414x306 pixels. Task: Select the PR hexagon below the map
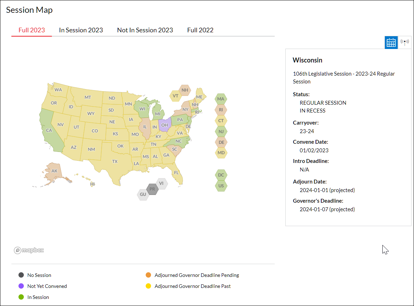pos(152,189)
